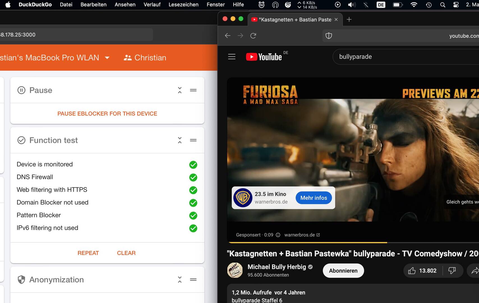Click the Anonymization card drag handle
479x303 pixels.
point(193,279)
